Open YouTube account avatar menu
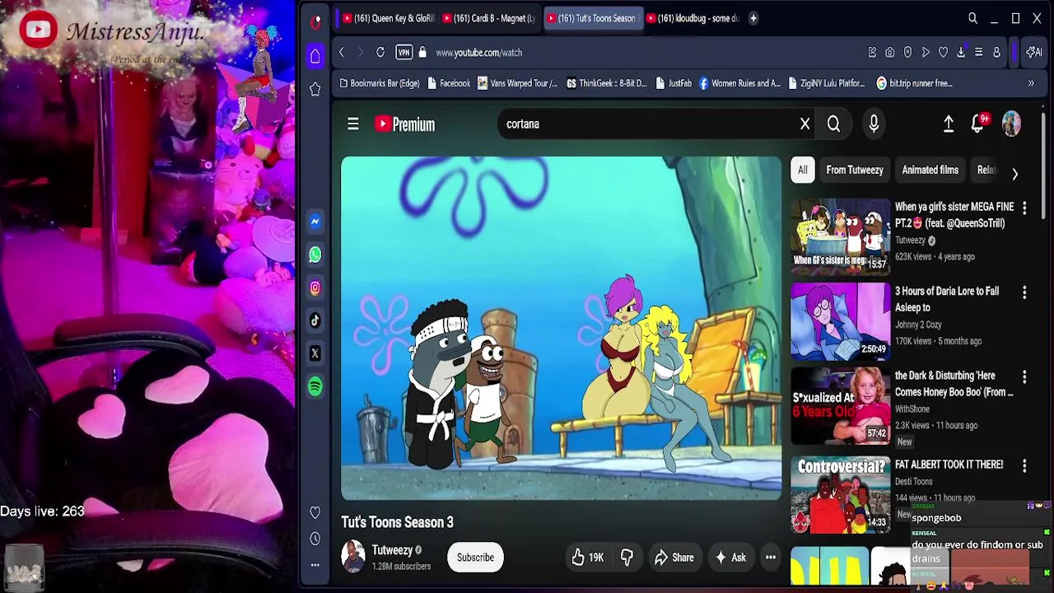The height and width of the screenshot is (593, 1054). (x=1011, y=124)
